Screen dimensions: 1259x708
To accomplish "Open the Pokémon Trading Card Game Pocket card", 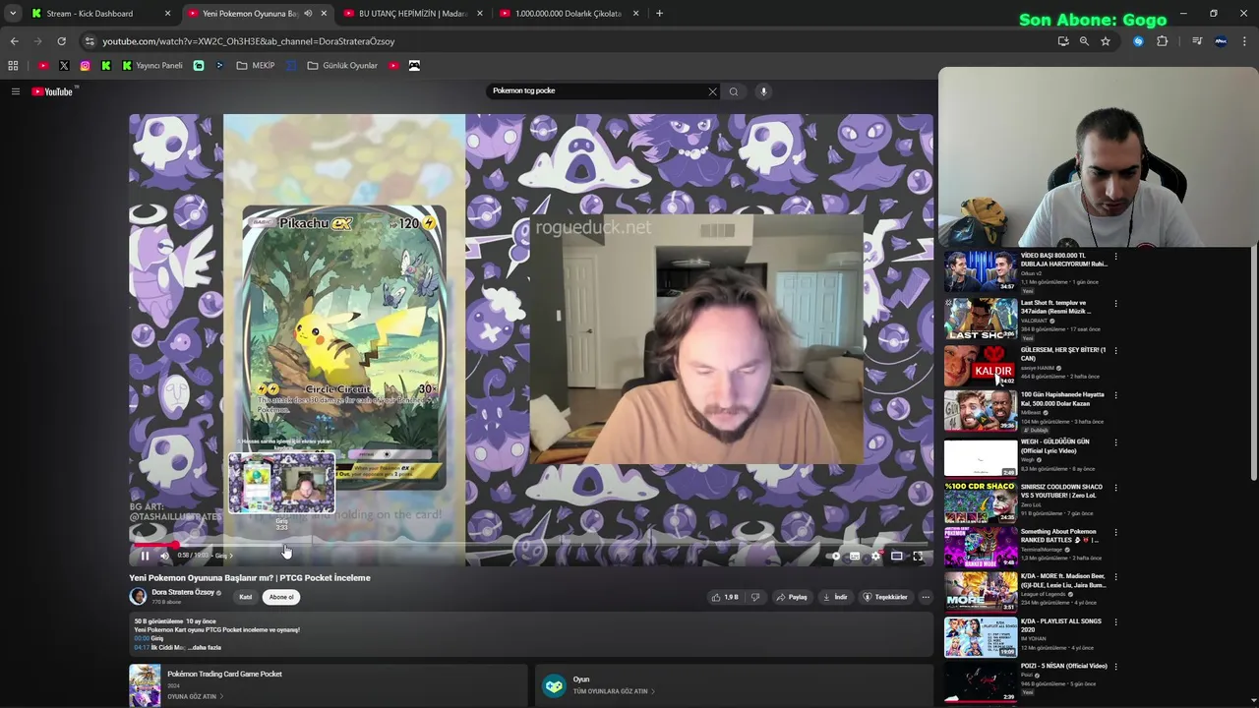I will tap(328, 685).
